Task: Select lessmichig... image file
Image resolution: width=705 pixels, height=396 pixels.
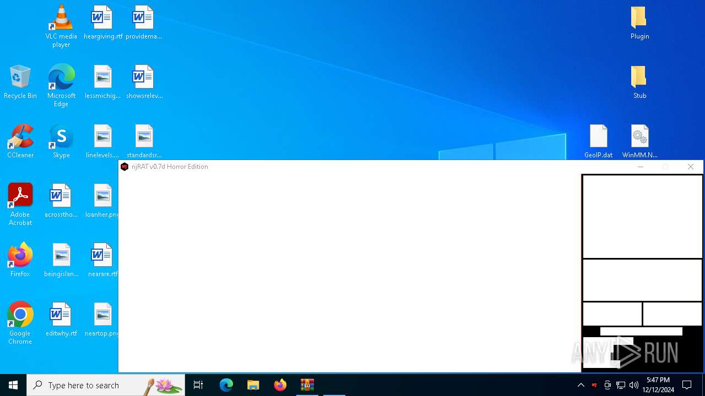Action: tap(103, 82)
